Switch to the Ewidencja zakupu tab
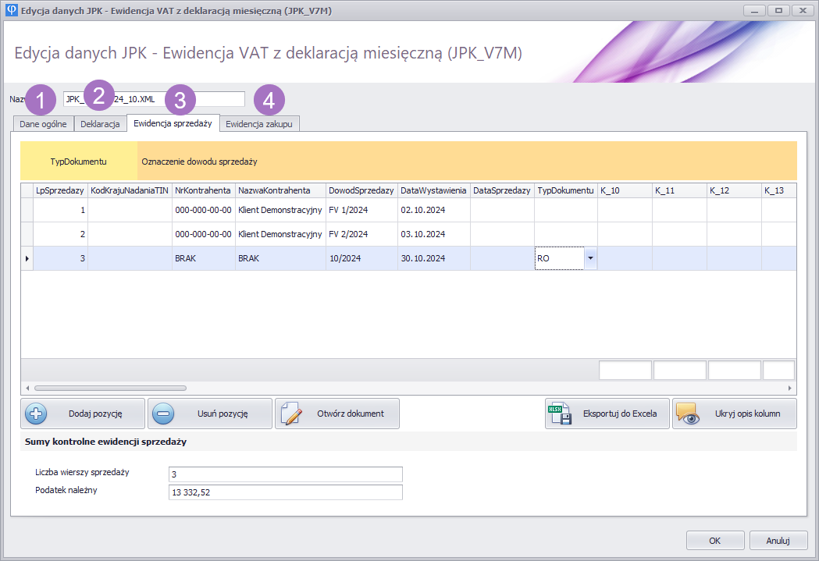Image resolution: width=819 pixels, height=561 pixels. coord(258,124)
